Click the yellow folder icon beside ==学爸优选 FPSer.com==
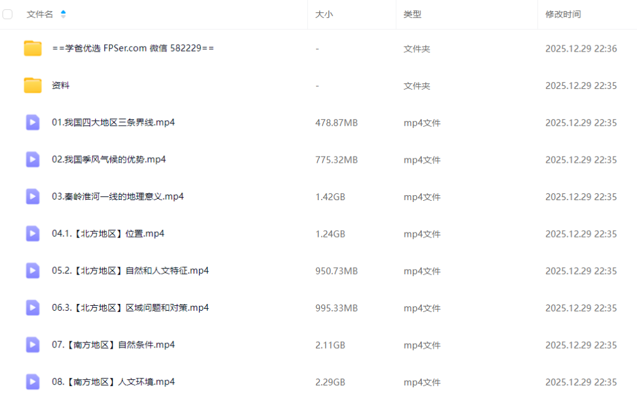This screenshot has height=404, width=637. pos(32,48)
